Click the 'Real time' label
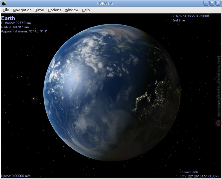 pos(178,20)
